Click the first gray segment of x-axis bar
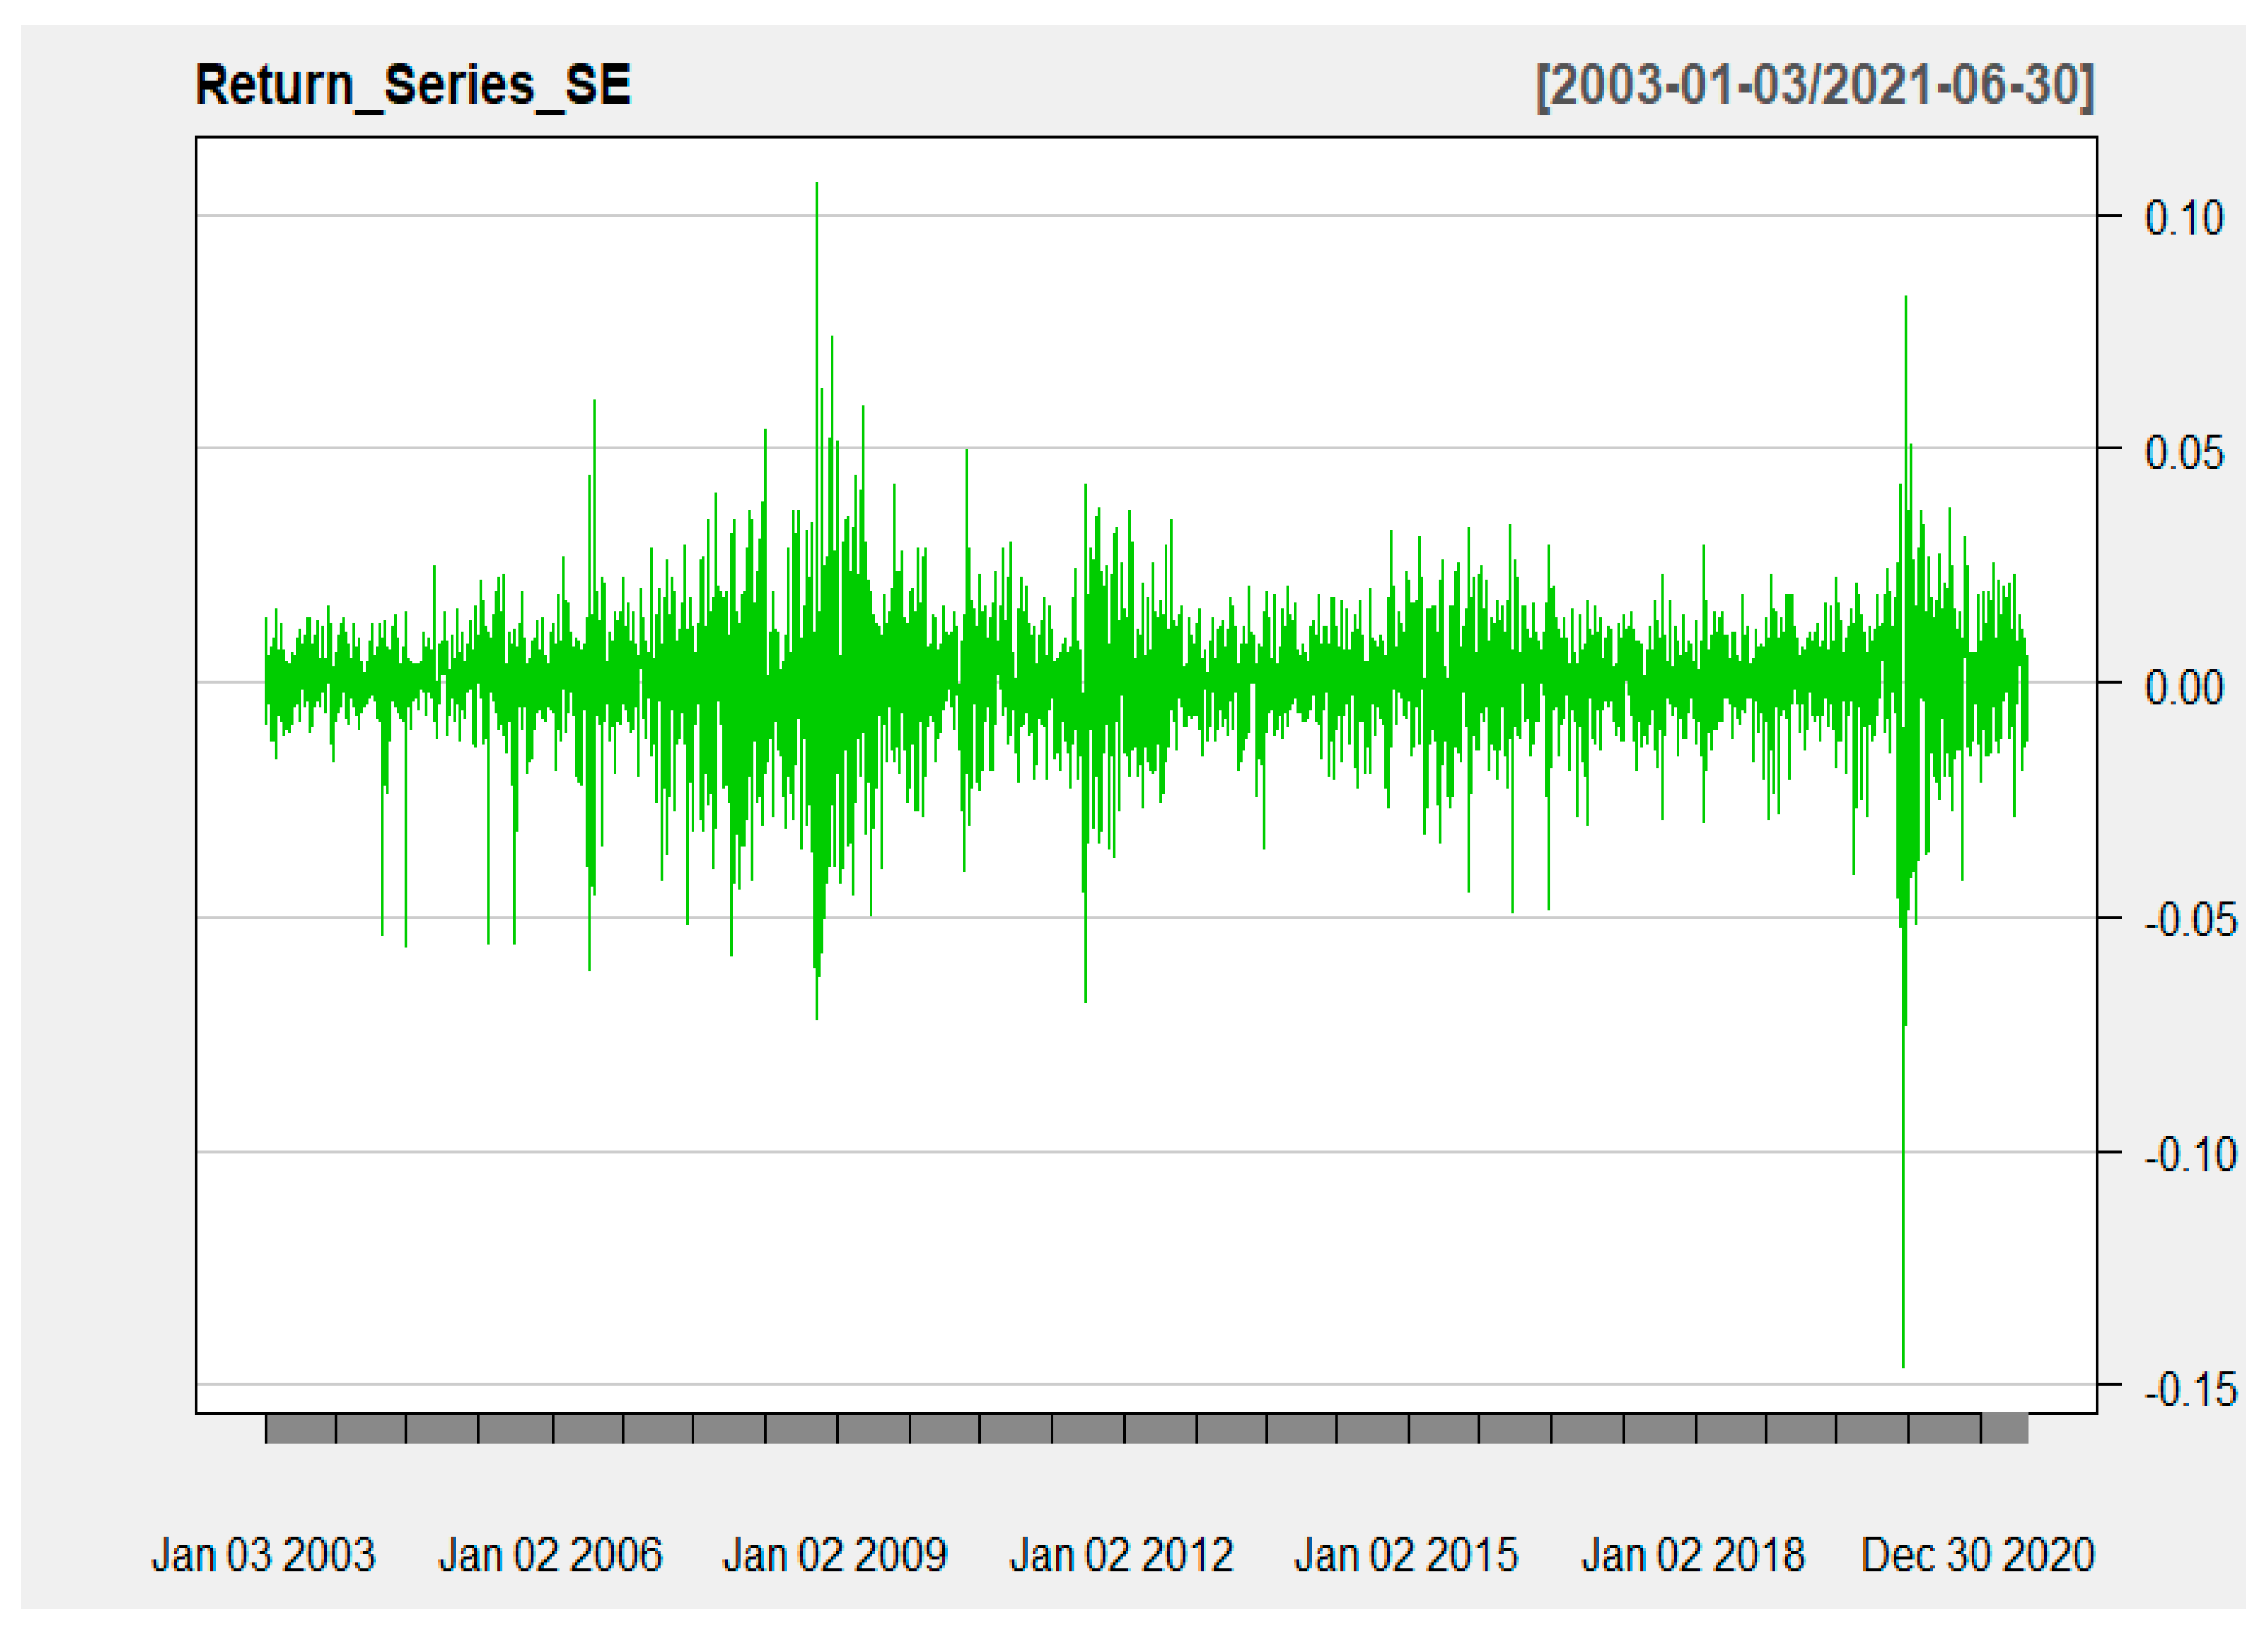The height and width of the screenshot is (1633, 2268). coord(300,1429)
